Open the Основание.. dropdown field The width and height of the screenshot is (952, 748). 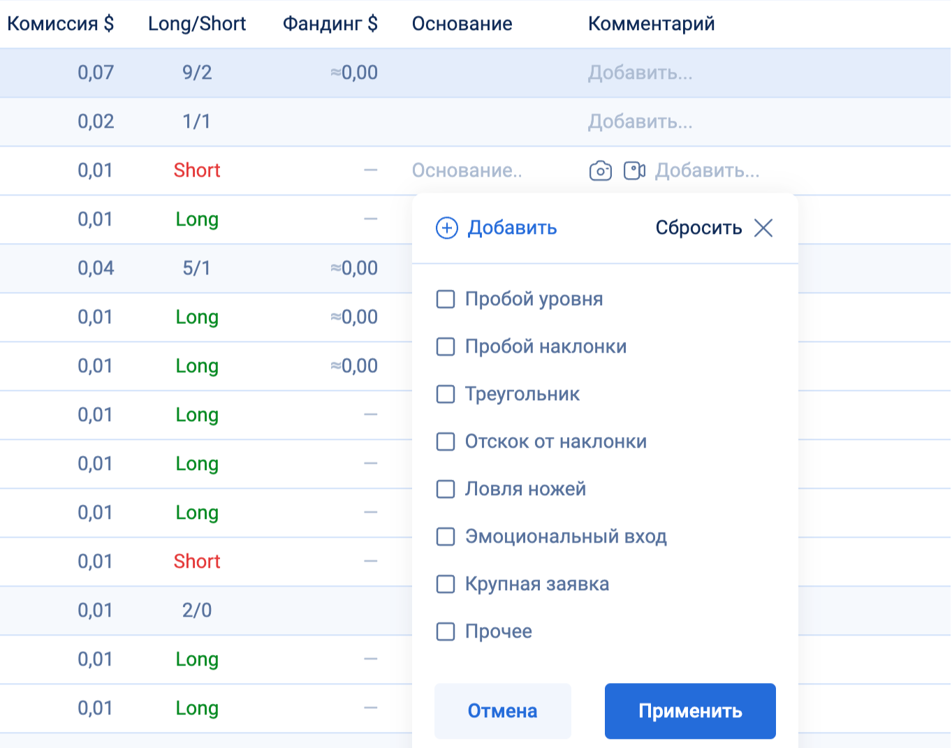467,170
